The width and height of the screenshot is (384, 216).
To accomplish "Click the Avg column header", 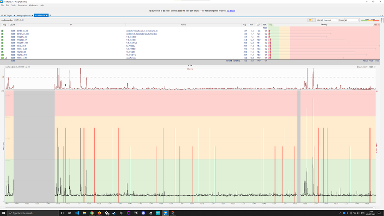I will pyautogui.click(x=245, y=24).
